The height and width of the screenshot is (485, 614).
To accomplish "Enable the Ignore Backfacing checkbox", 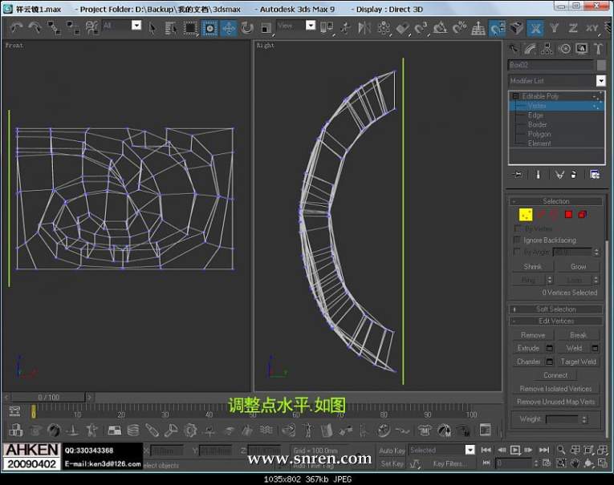I will pos(517,240).
